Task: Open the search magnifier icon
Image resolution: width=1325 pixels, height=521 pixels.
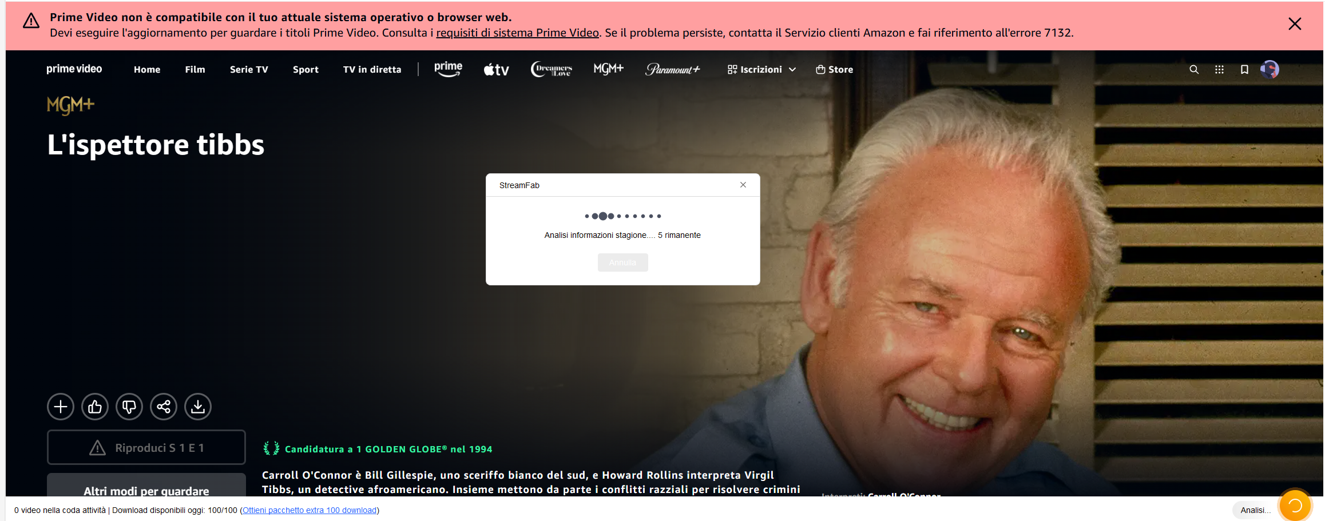Action: pos(1194,69)
